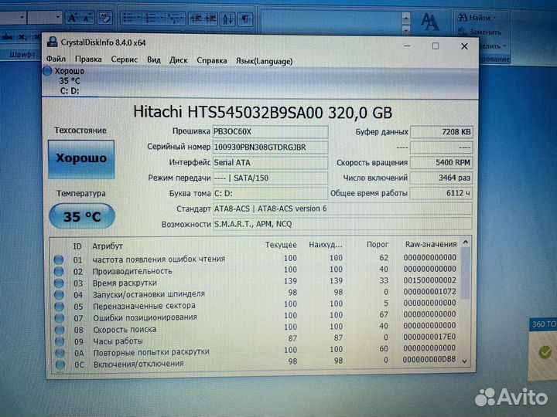The image size is (557, 417).
Task: Open the font size dropdown in Word
Action: pos(57,17)
